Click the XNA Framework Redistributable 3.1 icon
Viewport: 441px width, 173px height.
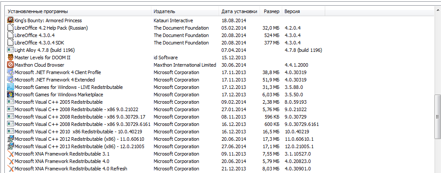click(x=10, y=154)
